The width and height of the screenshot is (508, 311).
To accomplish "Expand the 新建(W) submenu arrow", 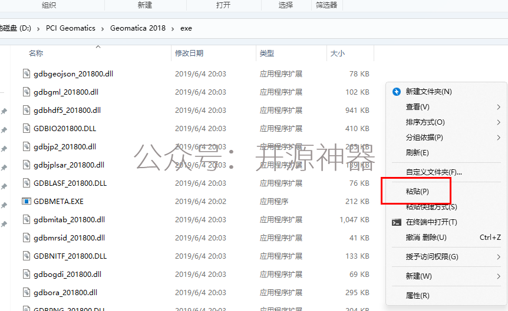I will [x=499, y=276].
